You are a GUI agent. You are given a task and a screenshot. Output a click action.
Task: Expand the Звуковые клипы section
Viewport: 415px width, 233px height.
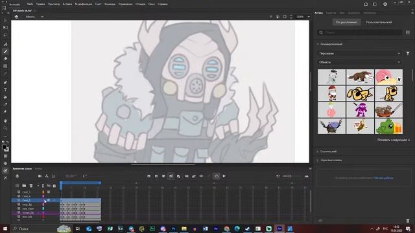tap(318, 160)
